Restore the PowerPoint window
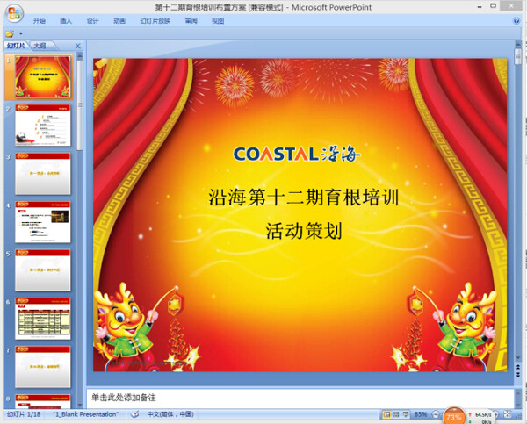 coord(493,6)
